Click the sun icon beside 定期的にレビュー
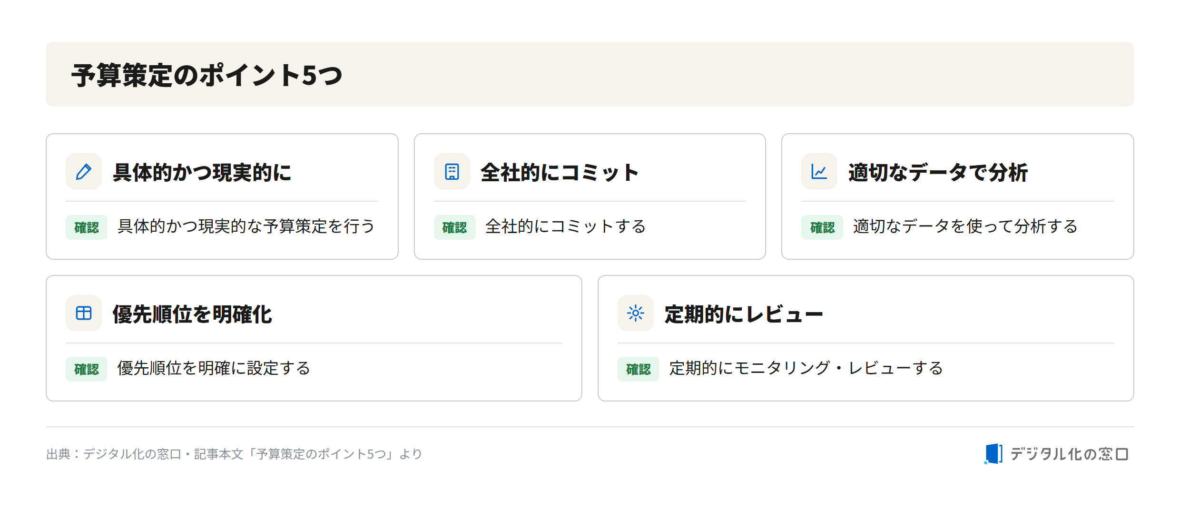This screenshot has width=1180, height=509. 635,313
